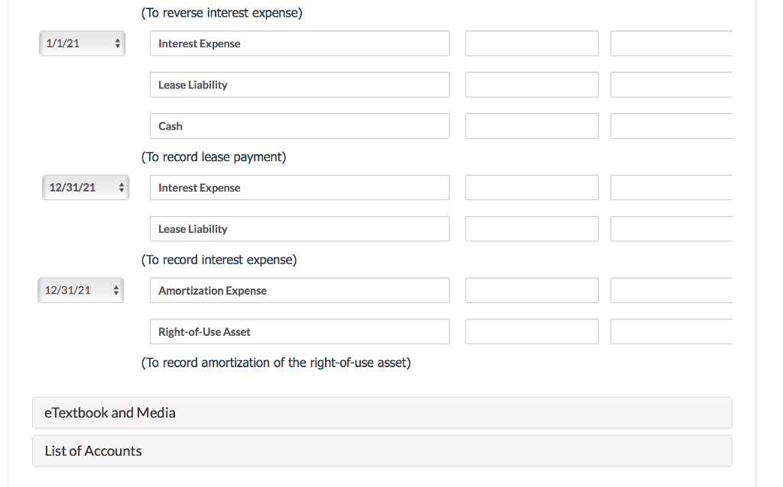Select the Amortization Expense account field
783x487 pixels.
299,290
